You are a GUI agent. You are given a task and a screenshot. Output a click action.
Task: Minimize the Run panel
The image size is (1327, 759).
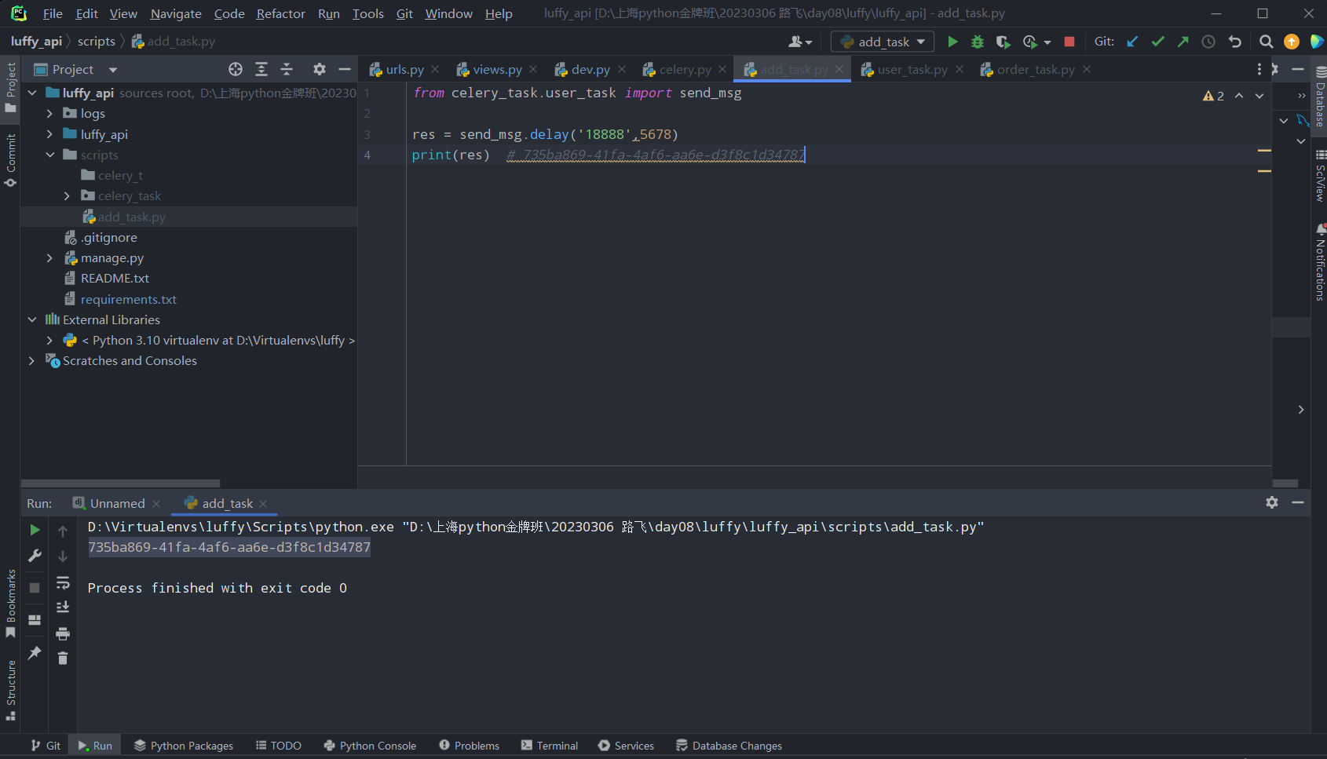point(1298,502)
